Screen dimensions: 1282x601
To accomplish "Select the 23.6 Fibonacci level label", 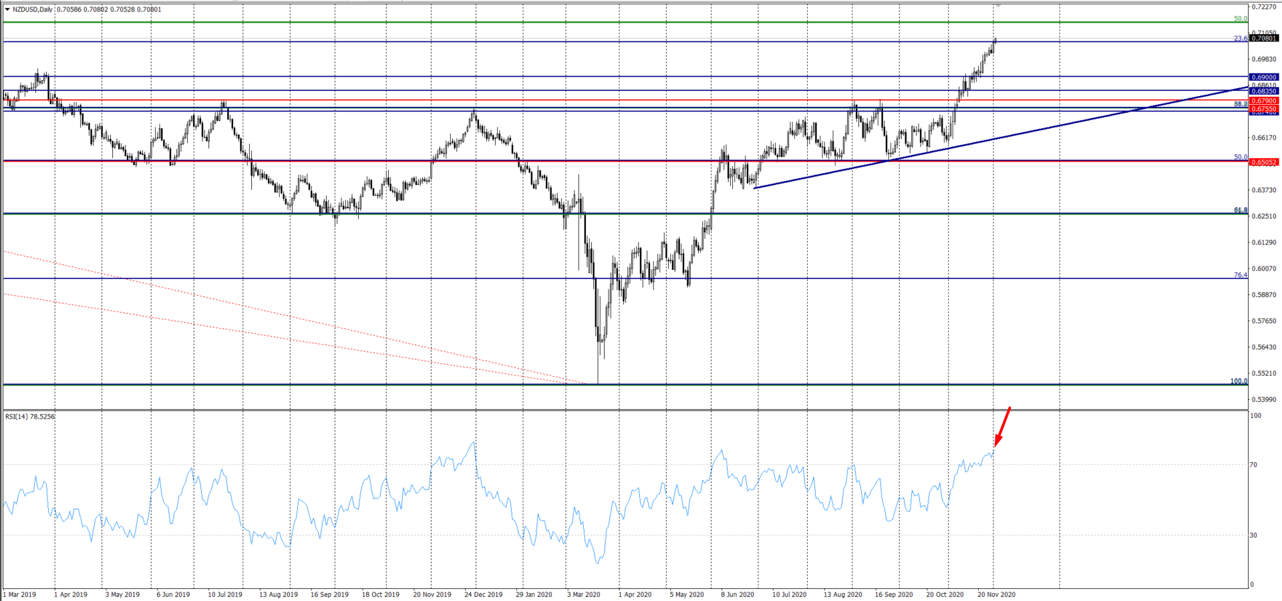I will coord(1240,39).
